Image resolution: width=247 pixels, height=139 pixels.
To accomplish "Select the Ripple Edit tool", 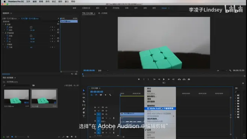I will tap(84, 98).
